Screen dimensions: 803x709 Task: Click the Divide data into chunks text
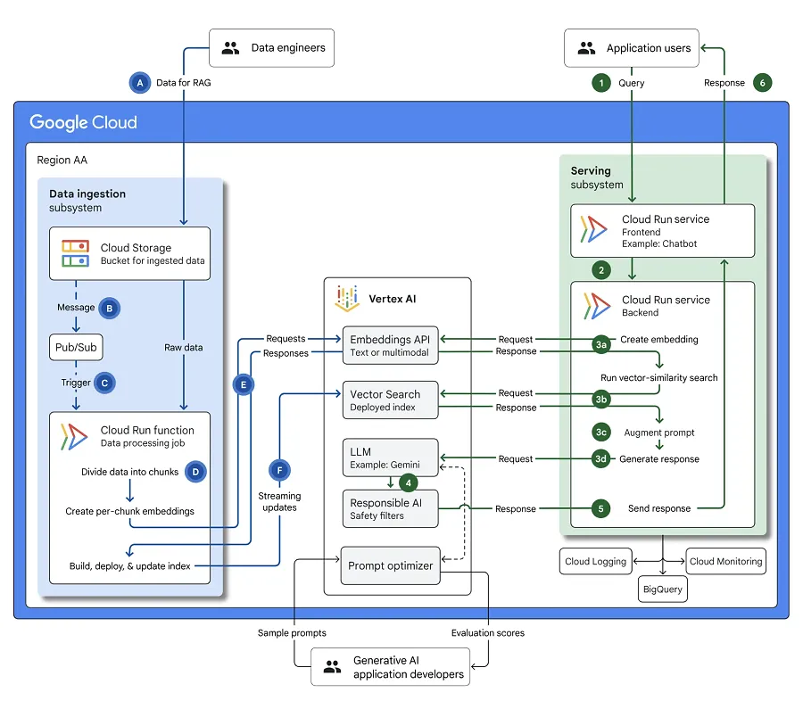tap(129, 472)
